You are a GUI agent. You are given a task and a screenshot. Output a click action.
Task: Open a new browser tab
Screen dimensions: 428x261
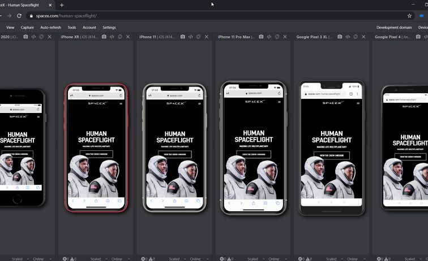62,5
